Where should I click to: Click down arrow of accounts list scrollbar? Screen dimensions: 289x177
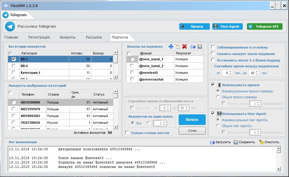coord(115,127)
